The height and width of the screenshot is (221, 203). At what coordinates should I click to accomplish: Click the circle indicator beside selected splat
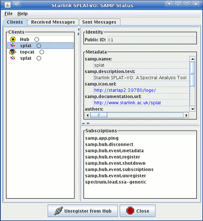click(39, 46)
